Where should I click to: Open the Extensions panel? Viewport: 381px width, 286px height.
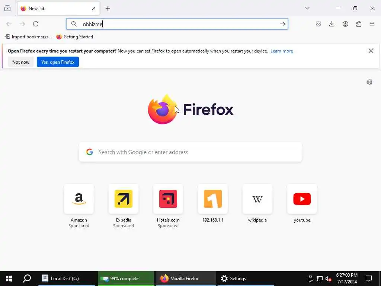click(x=359, y=24)
